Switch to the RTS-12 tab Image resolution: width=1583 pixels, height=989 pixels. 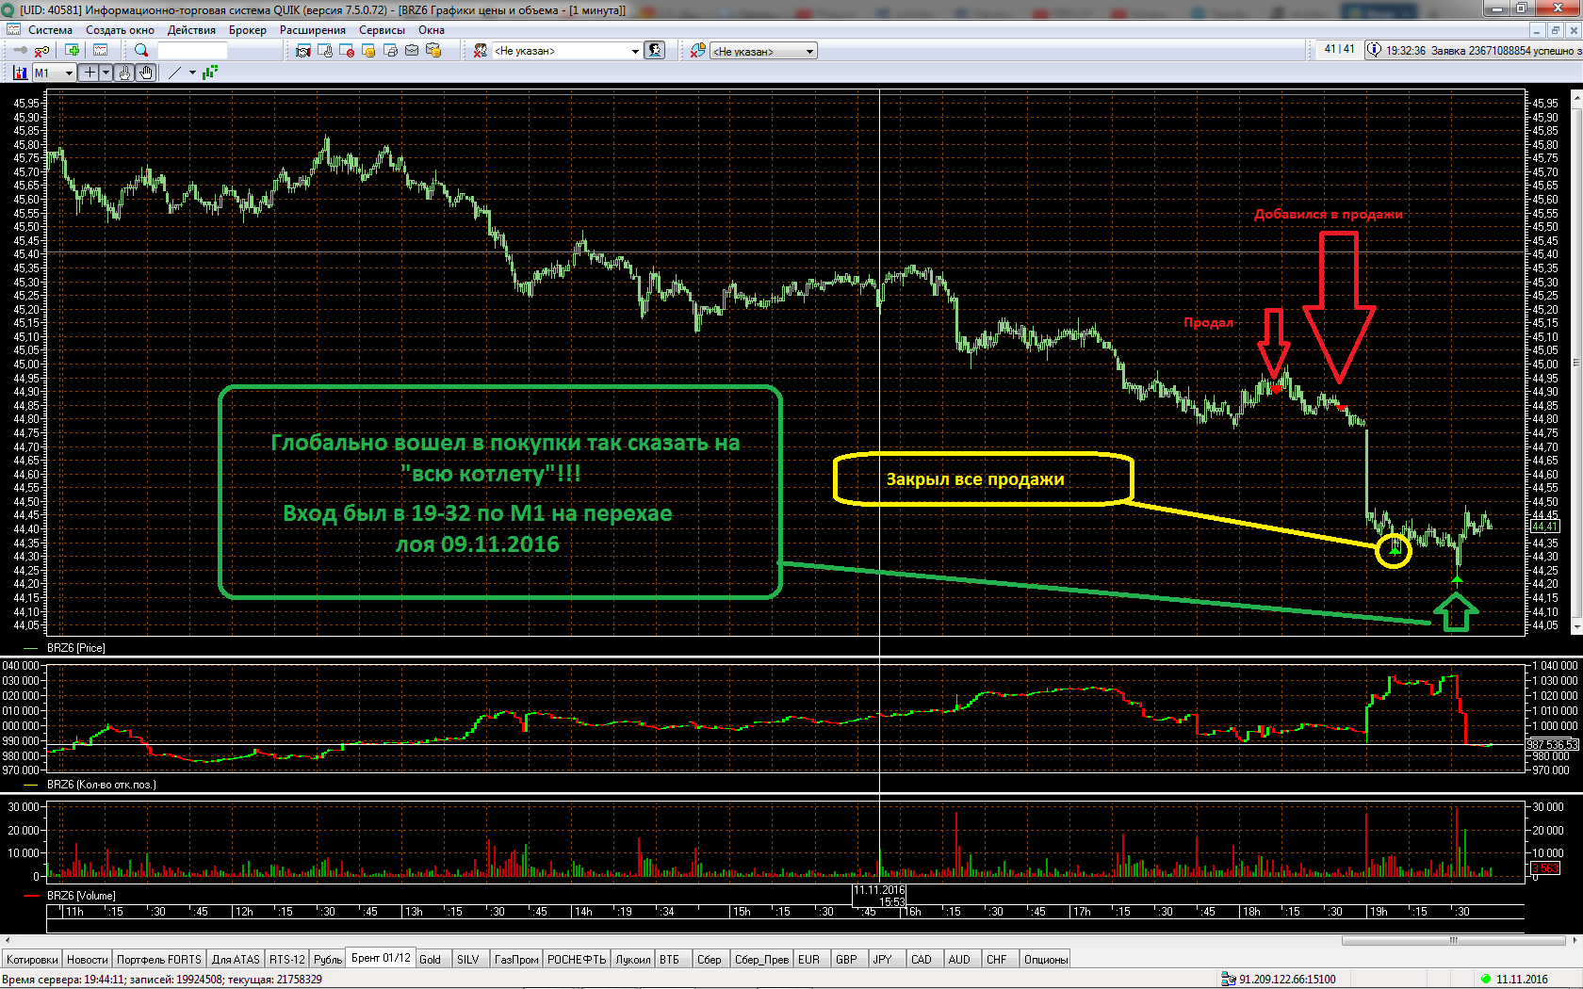click(287, 960)
